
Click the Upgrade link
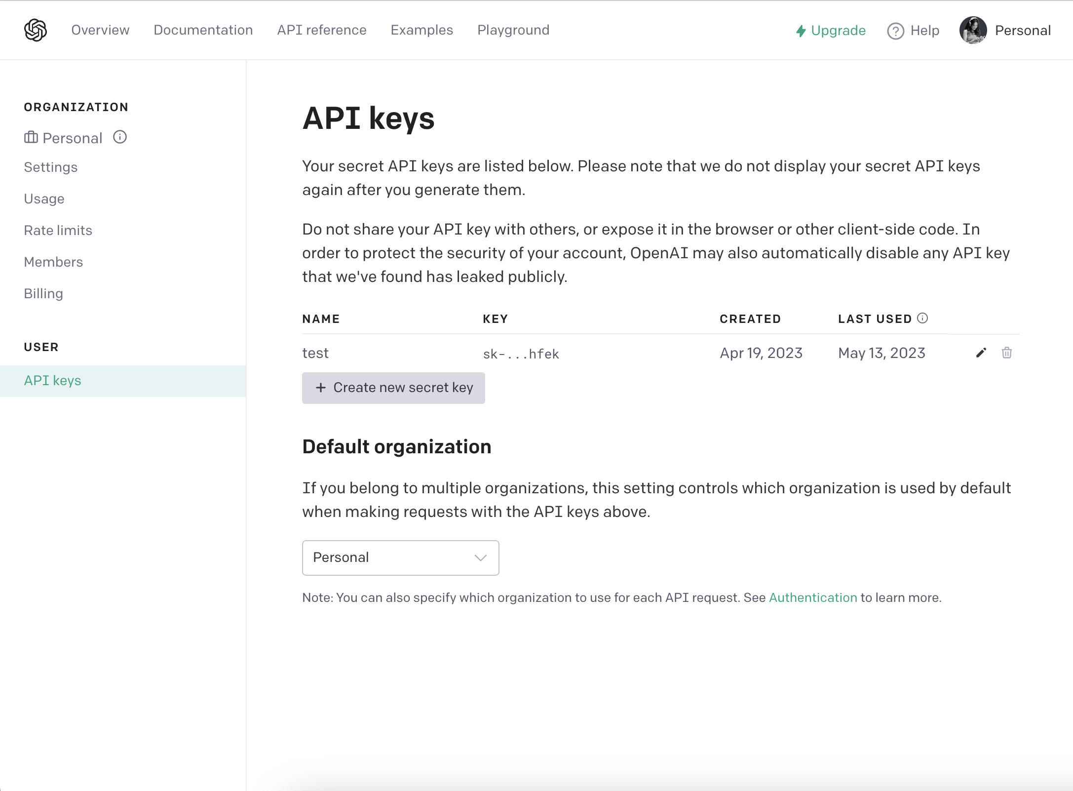click(x=838, y=31)
